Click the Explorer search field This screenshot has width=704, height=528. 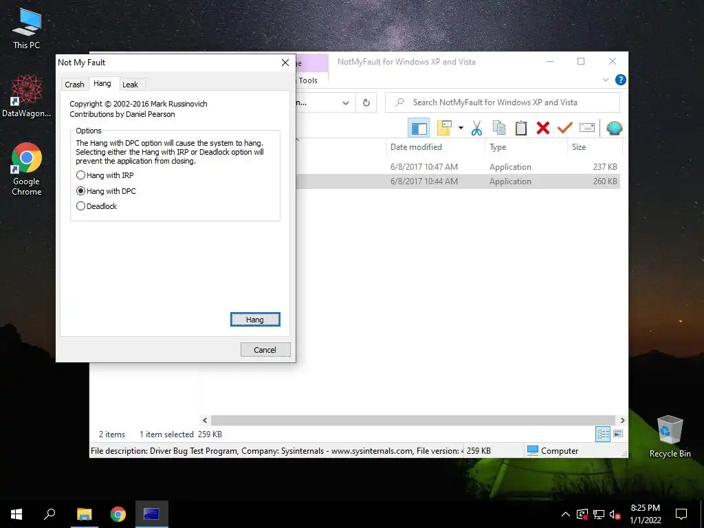(503, 102)
